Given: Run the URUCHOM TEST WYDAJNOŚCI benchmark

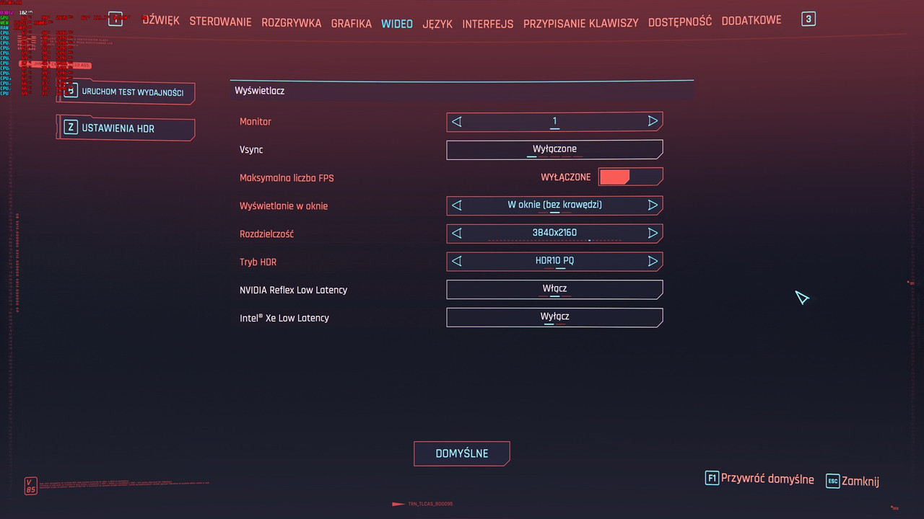Looking at the screenshot, I should [126, 92].
